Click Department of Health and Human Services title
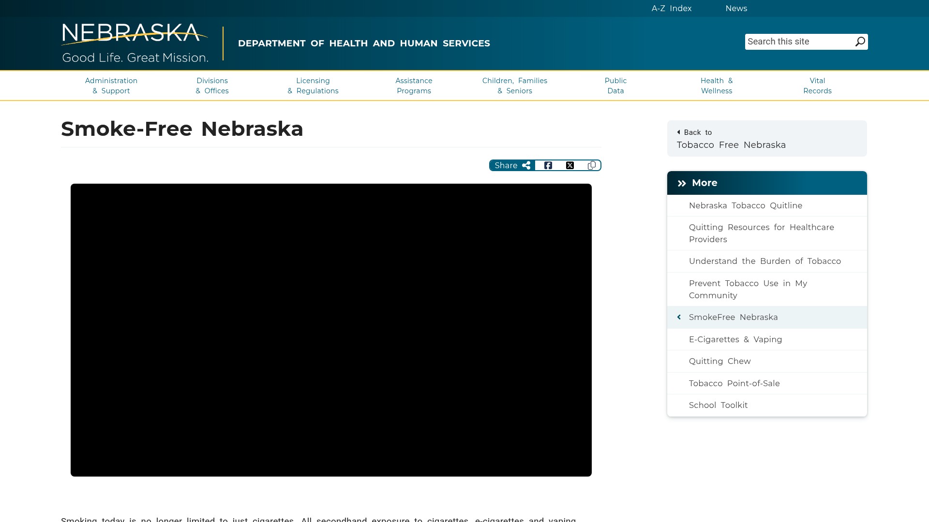 364,43
